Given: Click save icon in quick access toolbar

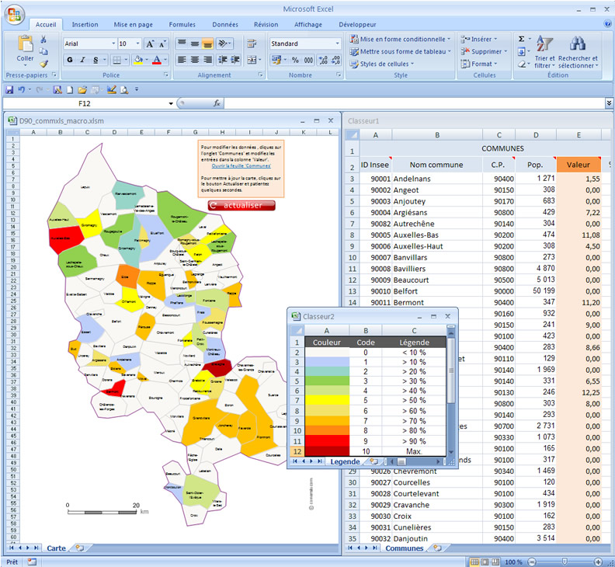Looking at the screenshot, I should 9,90.
